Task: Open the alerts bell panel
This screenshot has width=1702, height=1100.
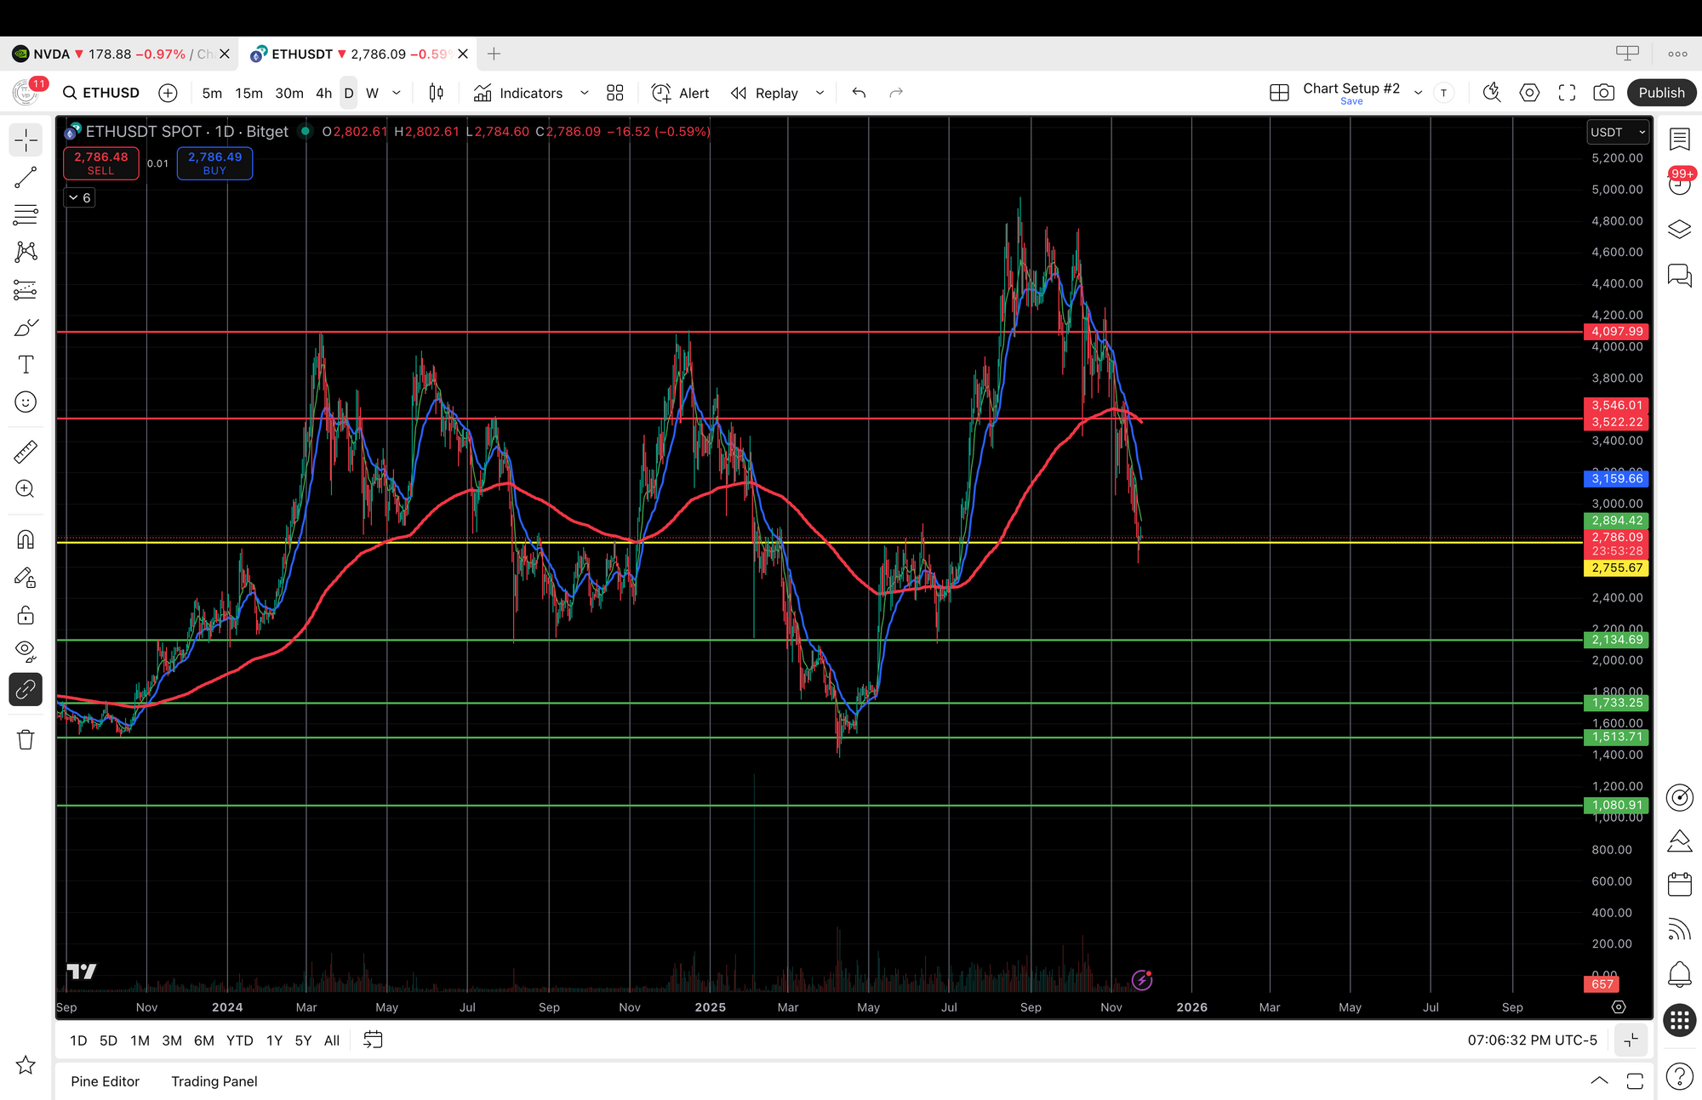Action: 1679,974
